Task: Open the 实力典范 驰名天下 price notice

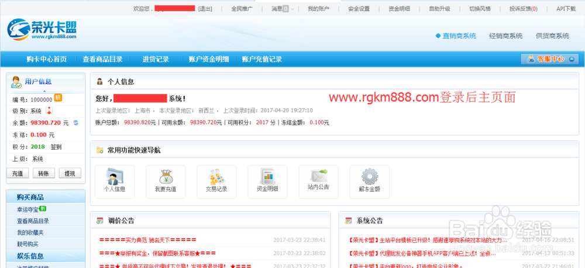Action: pos(148,240)
